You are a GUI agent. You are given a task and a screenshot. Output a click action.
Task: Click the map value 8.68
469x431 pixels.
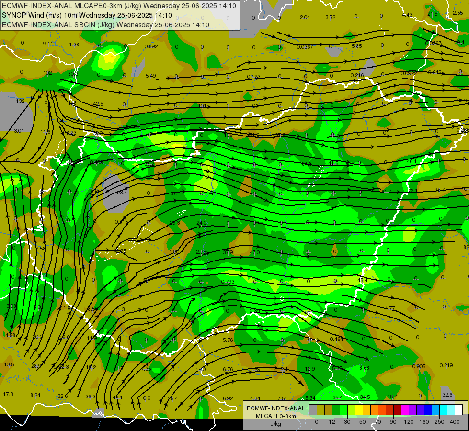[364, 368]
